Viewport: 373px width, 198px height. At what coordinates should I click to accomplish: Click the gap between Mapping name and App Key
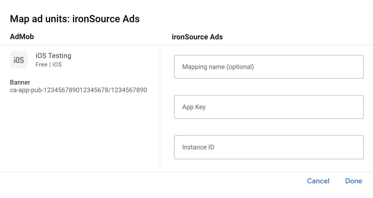[x=269, y=87]
